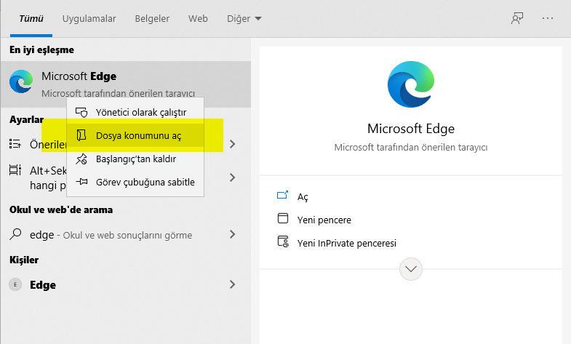Expand the edge web search chevron
The width and height of the screenshot is (571, 344).
[232, 234]
